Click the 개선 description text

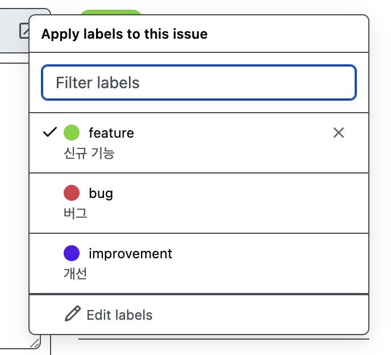click(x=76, y=274)
